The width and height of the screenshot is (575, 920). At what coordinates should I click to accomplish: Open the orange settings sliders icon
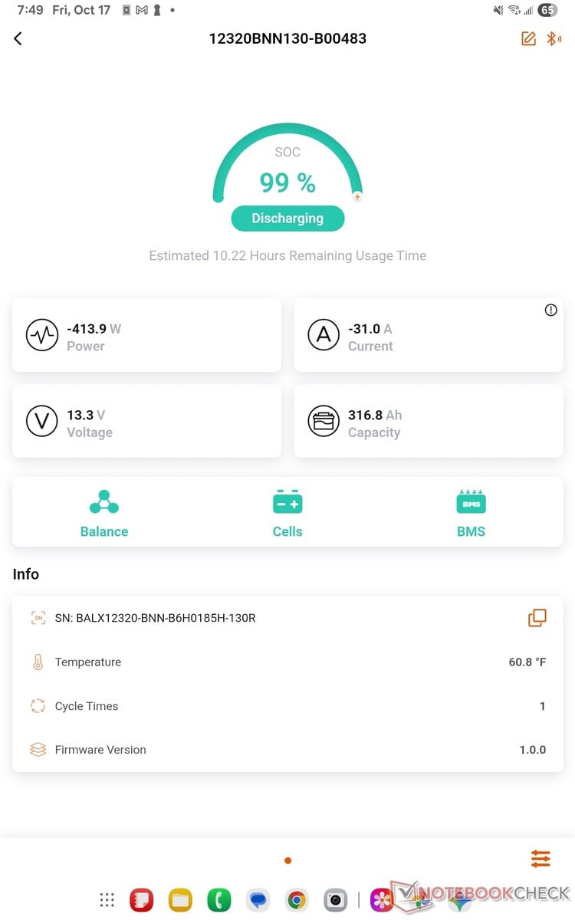tap(540, 859)
